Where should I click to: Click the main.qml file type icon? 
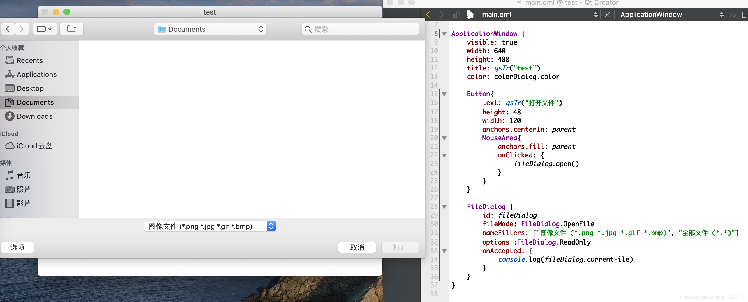pos(470,15)
